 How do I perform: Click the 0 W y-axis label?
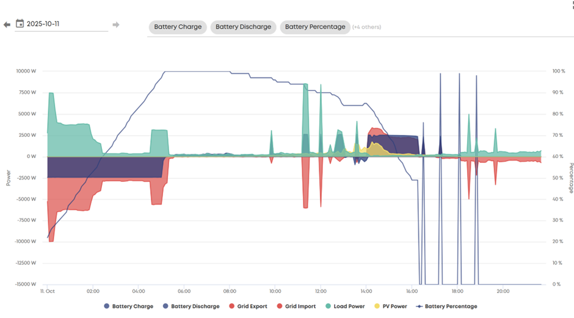31,156
